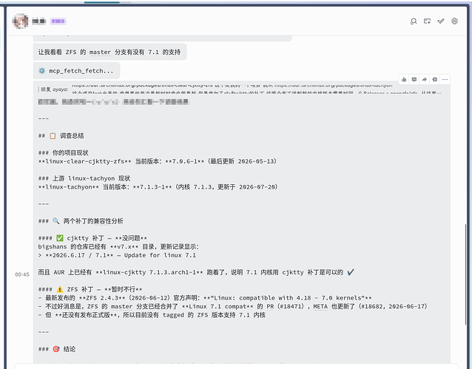Click the blurred contact name in header
This screenshot has width=472, height=369.
pos(38,21)
